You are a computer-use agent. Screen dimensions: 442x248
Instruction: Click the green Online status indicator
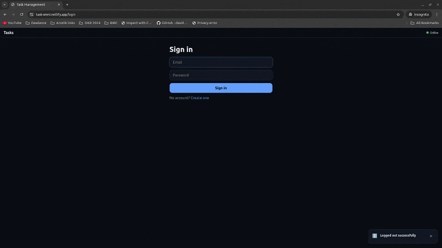[432, 33]
